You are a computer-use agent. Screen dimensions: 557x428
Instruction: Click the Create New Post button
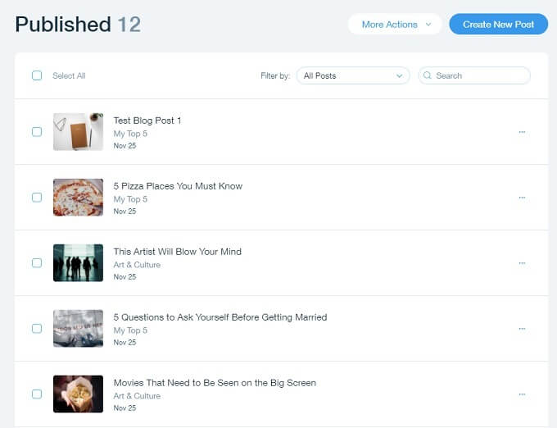point(498,25)
